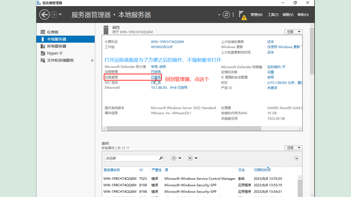
Task: Open the 帮助(H) menu
Action: [x=303, y=15]
